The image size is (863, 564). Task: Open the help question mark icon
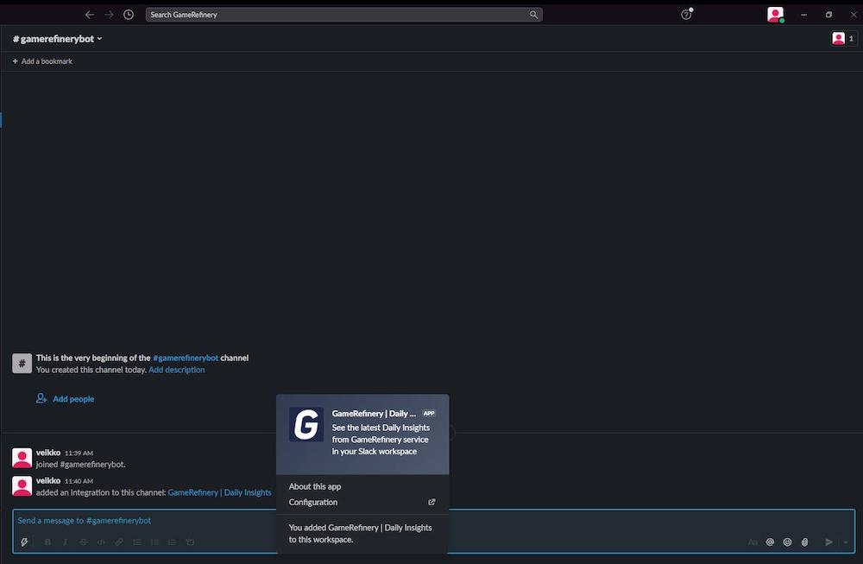pos(686,15)
